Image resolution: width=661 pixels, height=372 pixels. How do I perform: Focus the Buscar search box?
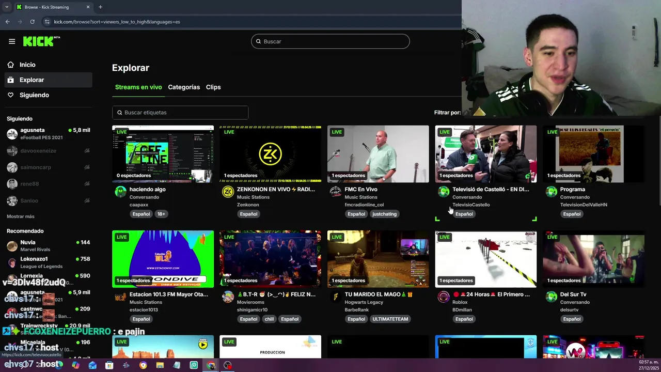pos(330,41)
